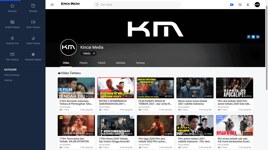The width and height of the screenshot is (268, 150).
Task: Click Kincai Media under Kungfu Shaolin video
Action: pos(144,107)
